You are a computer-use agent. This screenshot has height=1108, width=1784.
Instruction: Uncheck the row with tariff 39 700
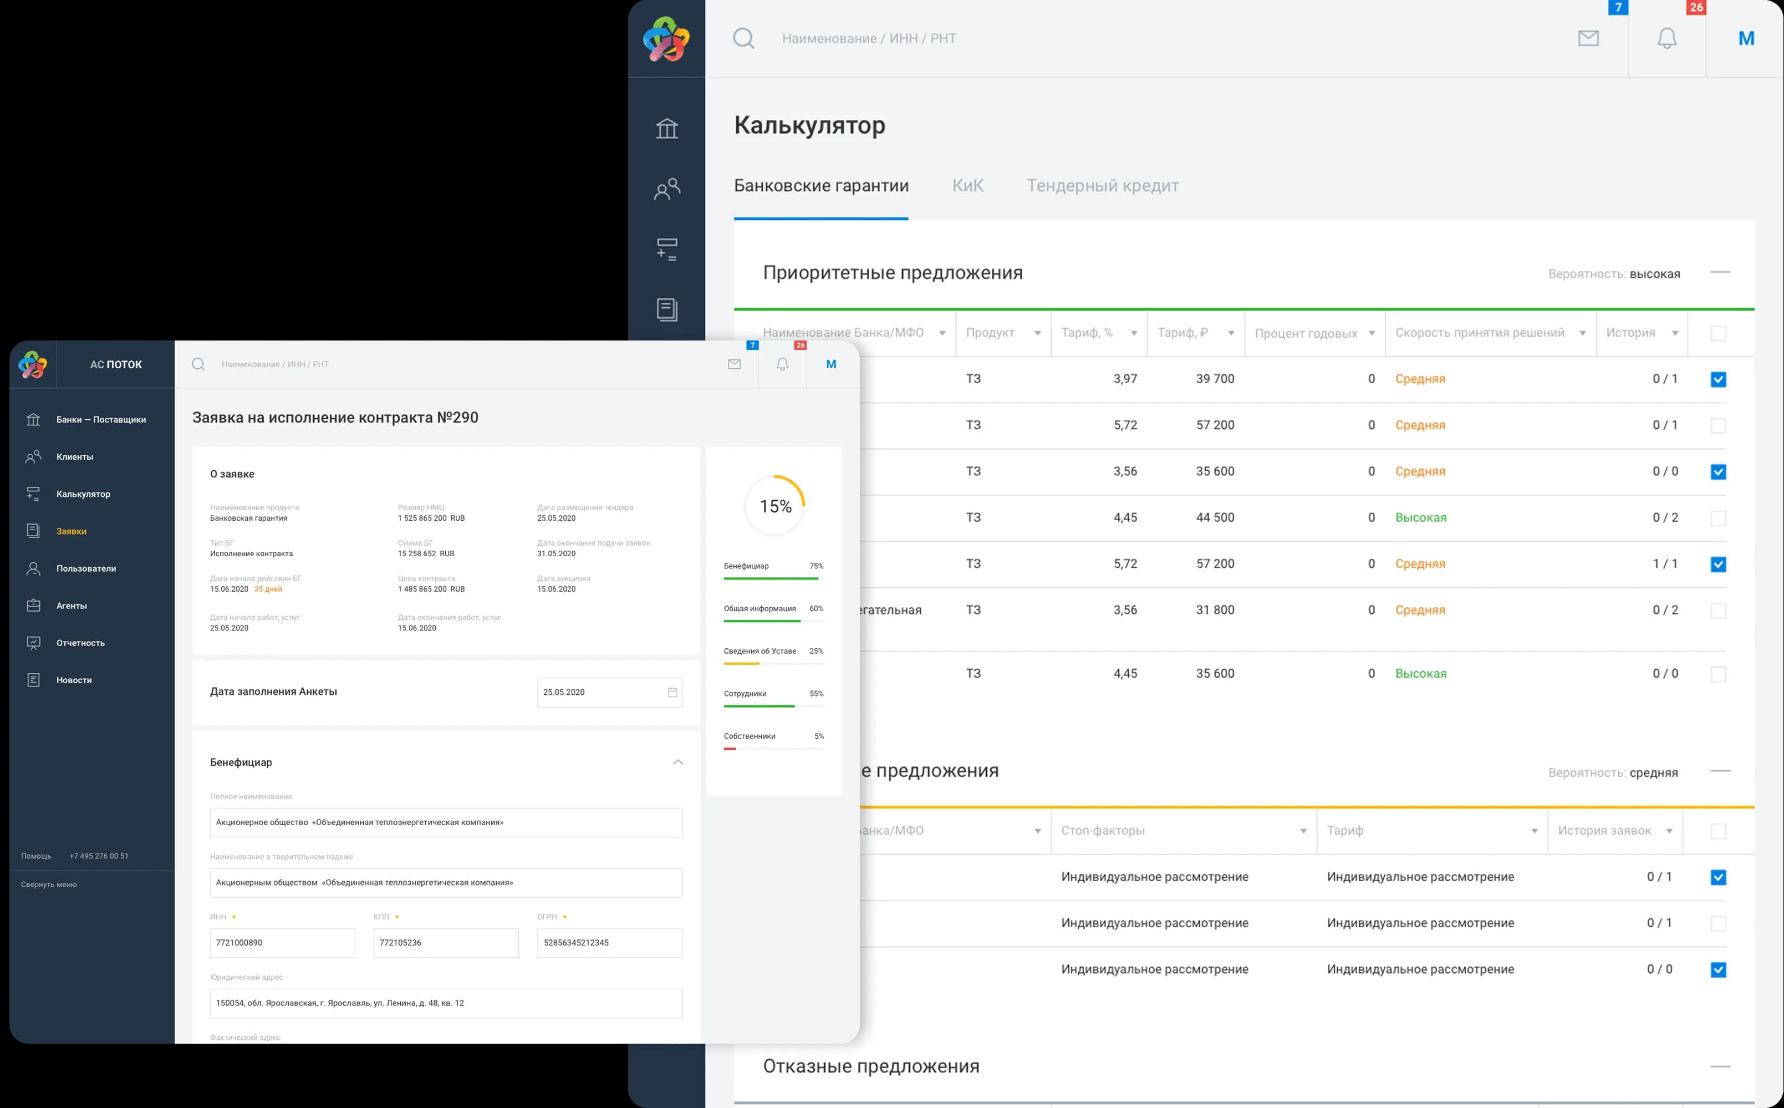(1718, 379)
